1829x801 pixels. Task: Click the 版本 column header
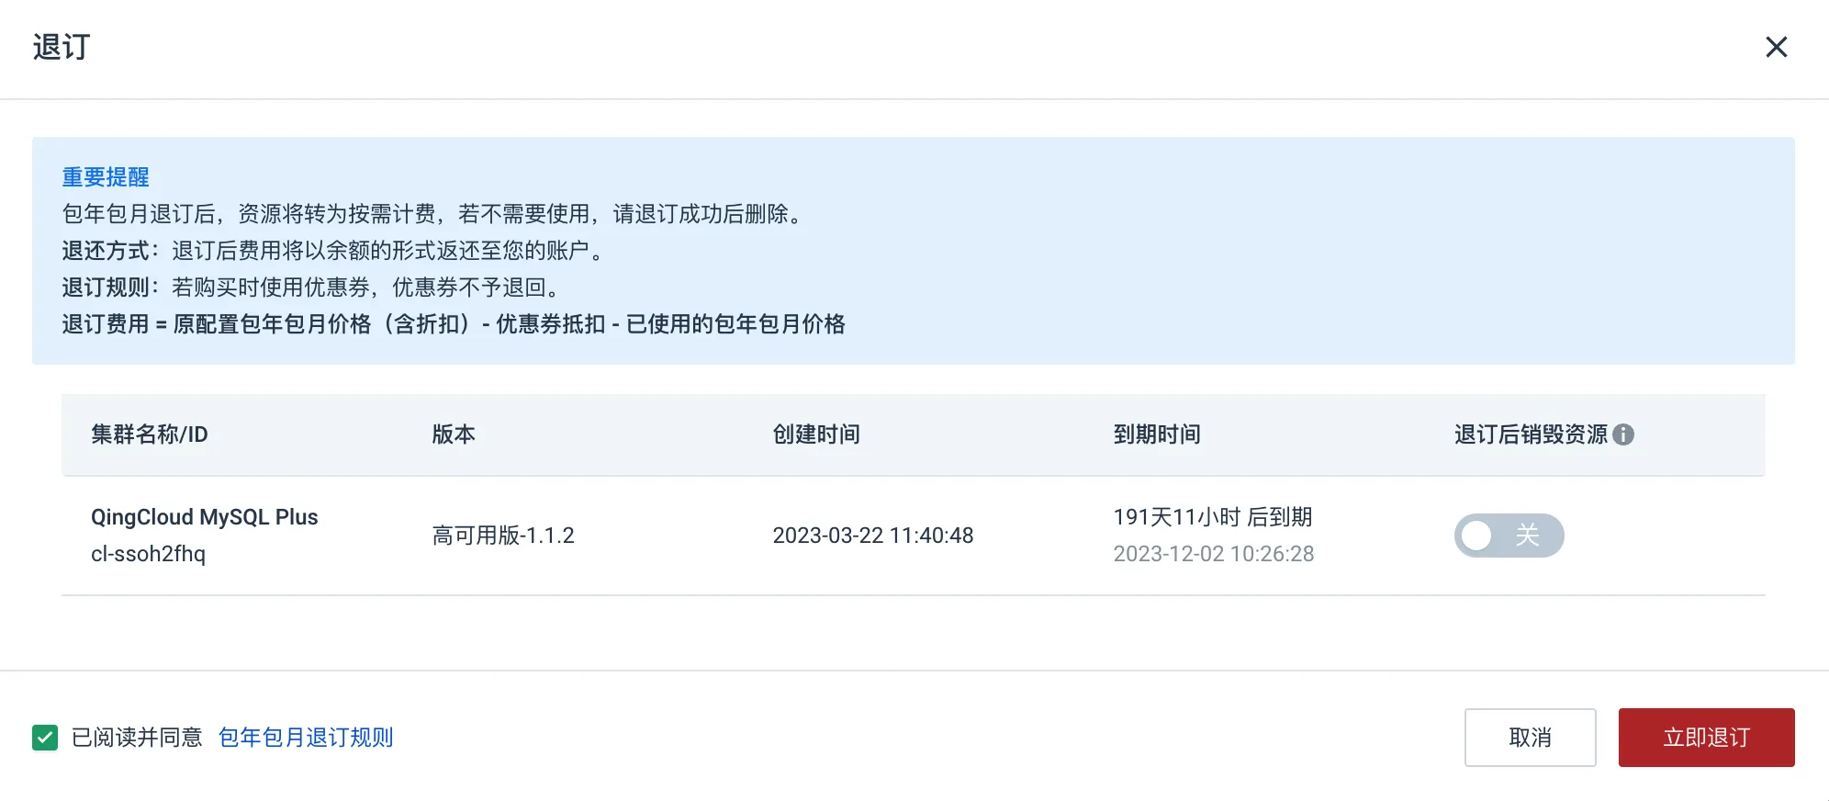454,434
